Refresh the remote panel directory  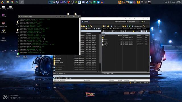pos(130,26)
